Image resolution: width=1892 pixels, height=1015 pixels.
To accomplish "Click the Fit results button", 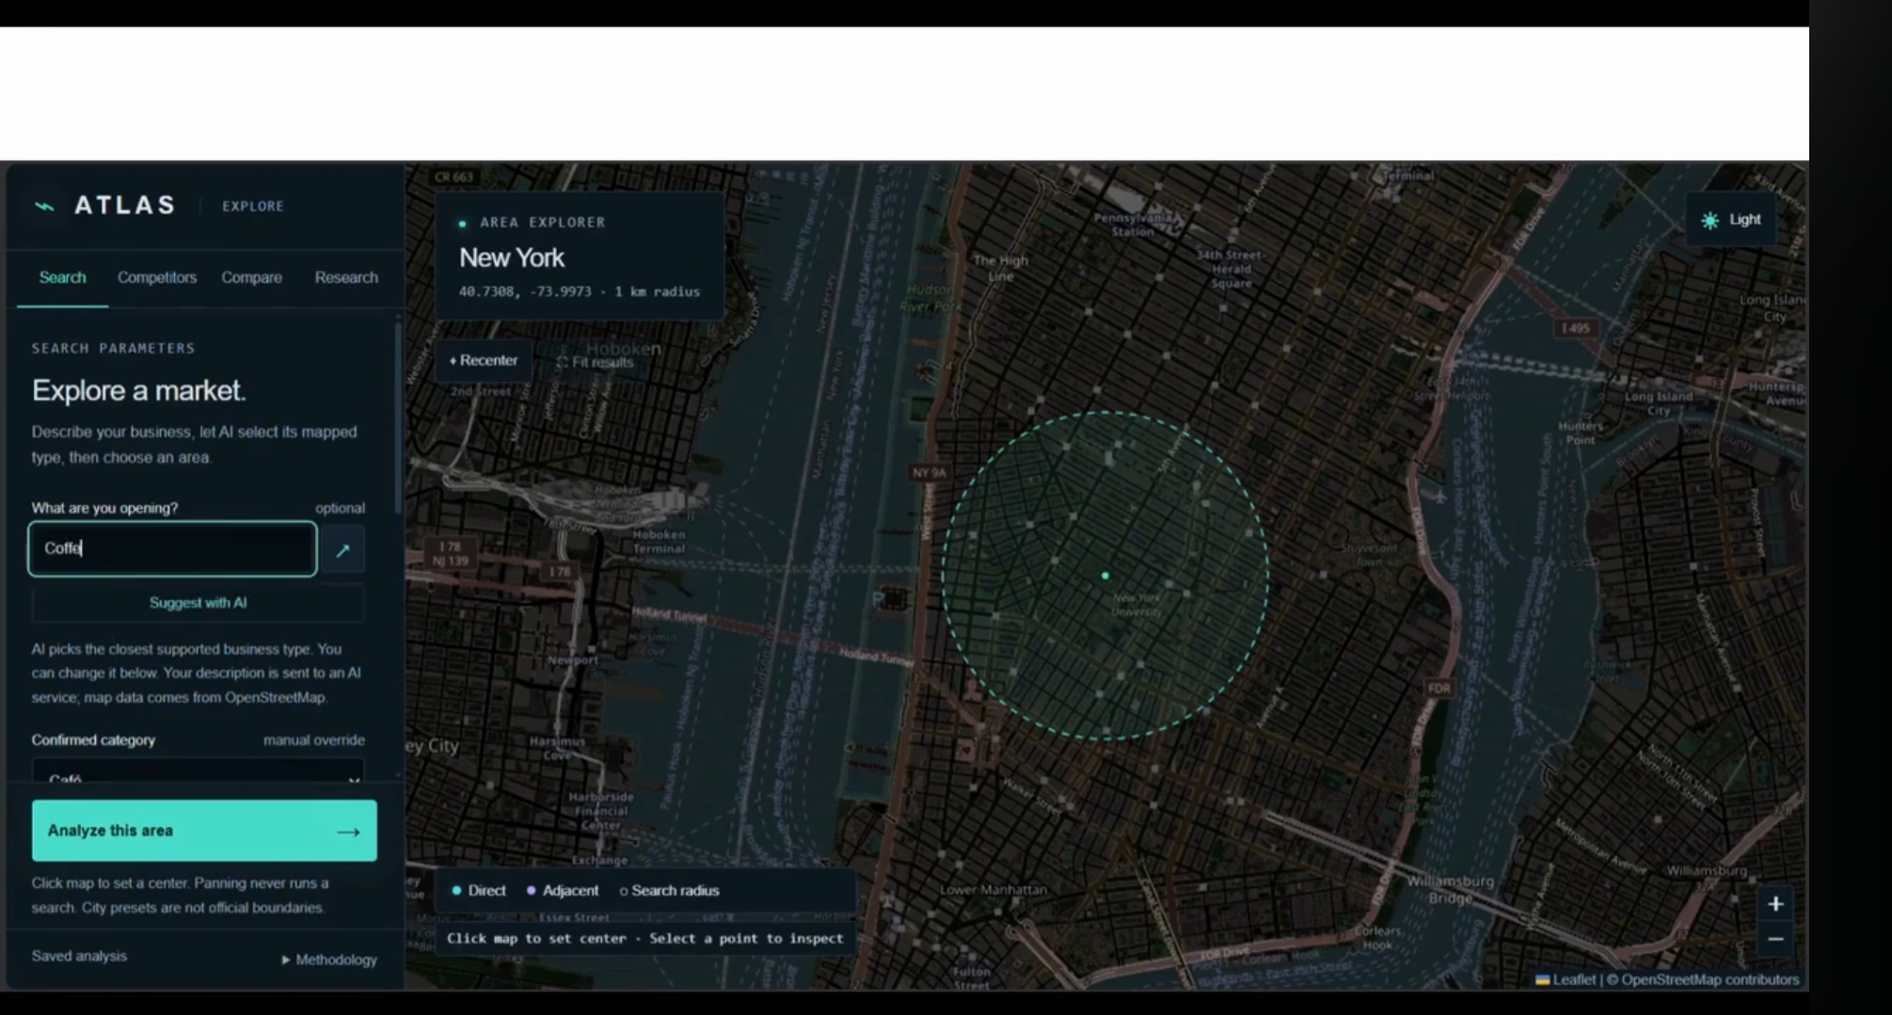I will pos(595,362).
